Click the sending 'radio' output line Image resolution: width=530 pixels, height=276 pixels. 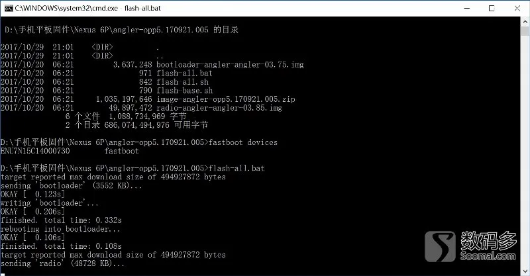(62, 263)
